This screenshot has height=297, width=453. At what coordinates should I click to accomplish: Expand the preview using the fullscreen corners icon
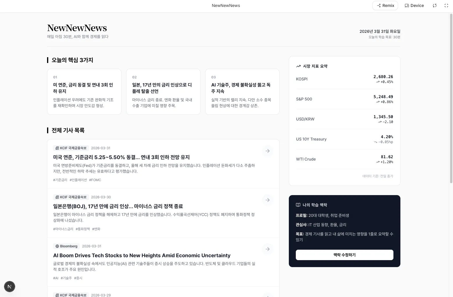(446, 6)
